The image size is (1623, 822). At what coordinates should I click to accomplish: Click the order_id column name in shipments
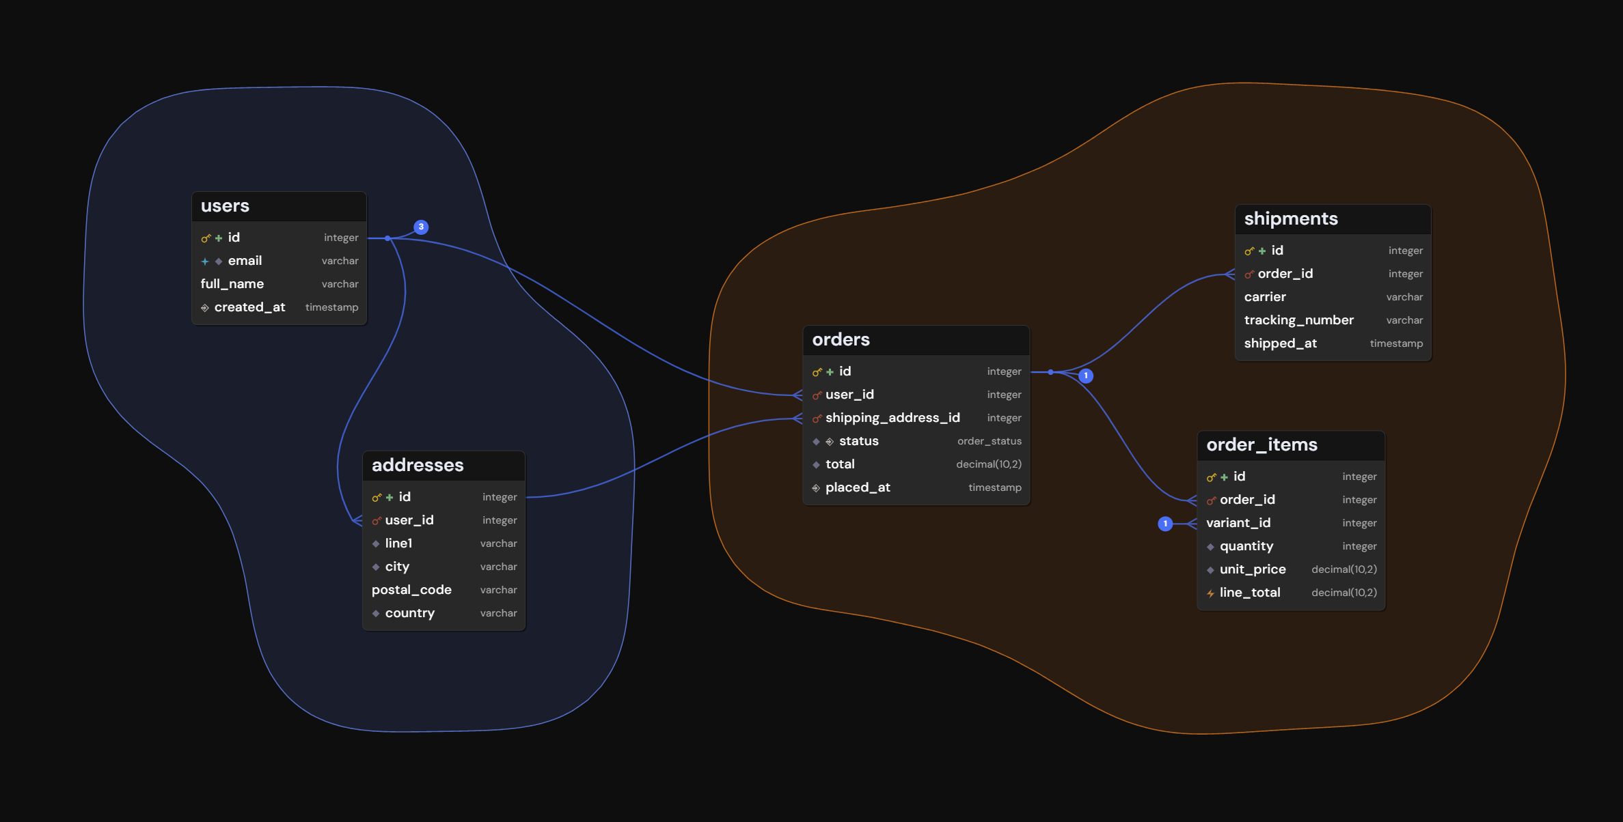pos(1285,274)
